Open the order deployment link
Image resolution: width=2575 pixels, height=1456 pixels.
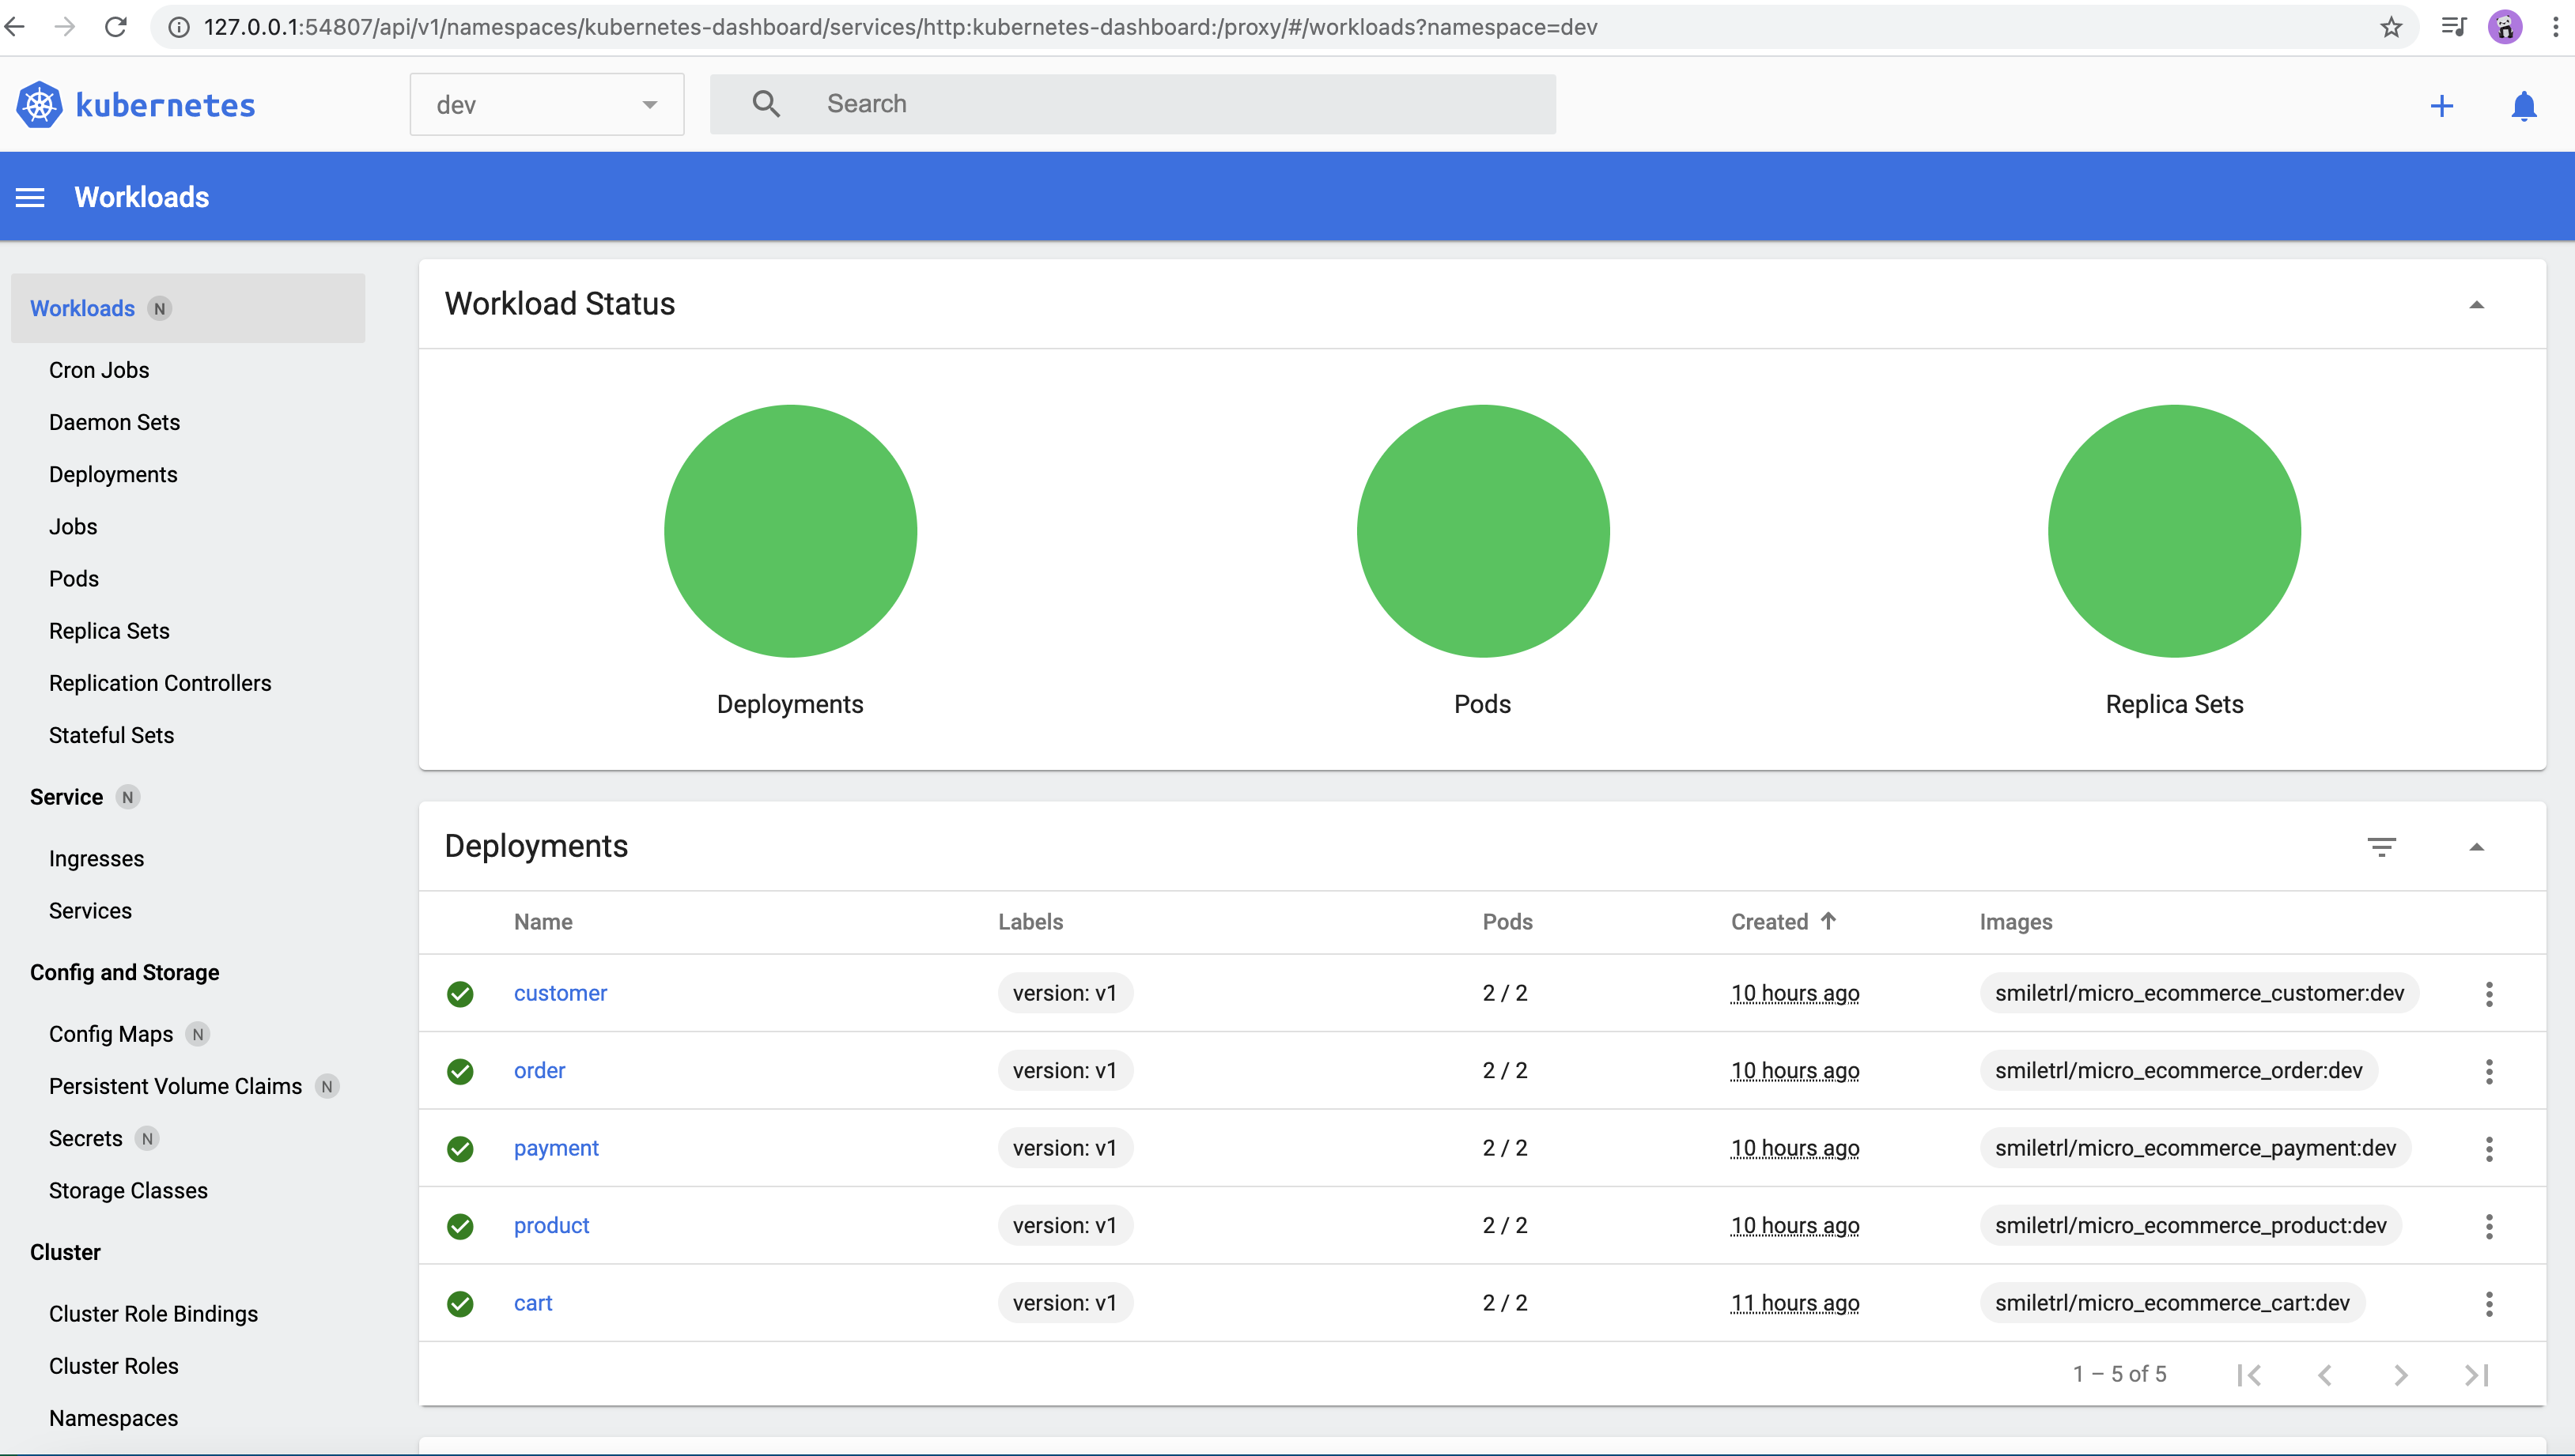(x=539, y=1070)
